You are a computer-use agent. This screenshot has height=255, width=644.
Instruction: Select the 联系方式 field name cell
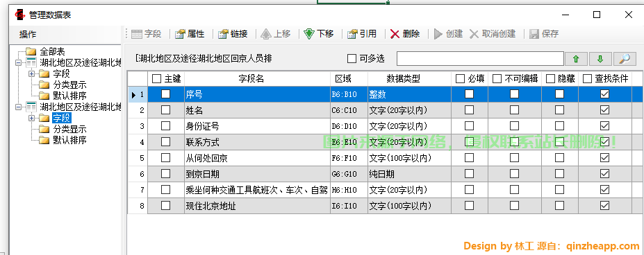[257, 142]
